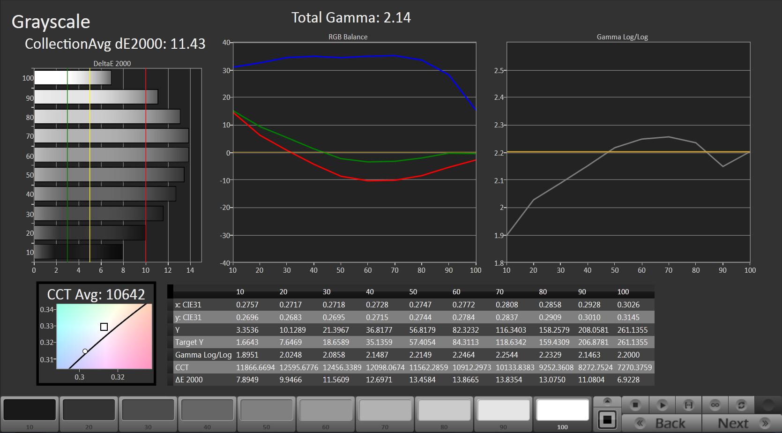This screenshot has height=433, width=782.
Task: Select the 20 percent gray swatch
Action: (89, 414)
